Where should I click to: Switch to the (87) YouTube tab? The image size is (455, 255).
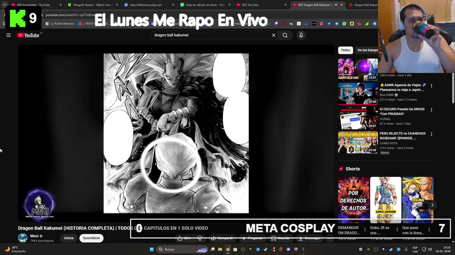click(x=261, y=5)
